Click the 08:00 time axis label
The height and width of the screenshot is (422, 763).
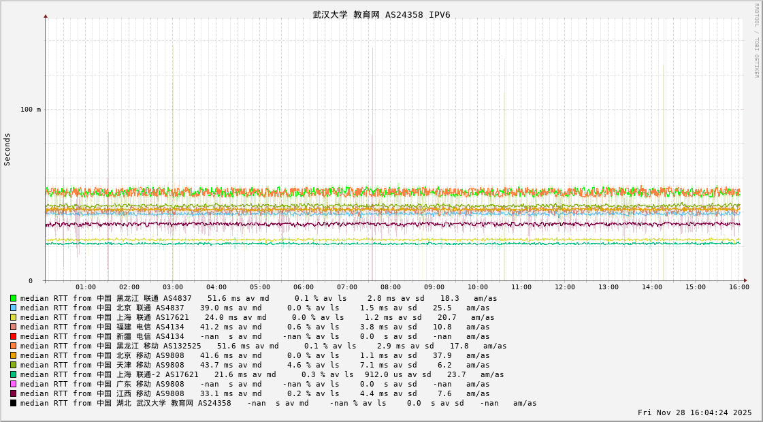pyautogui.click(x=391, y=287)
